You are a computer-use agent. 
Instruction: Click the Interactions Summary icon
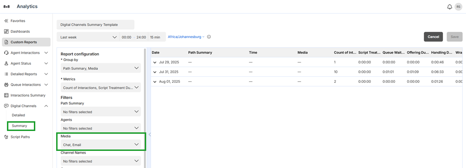coord(6,95)
